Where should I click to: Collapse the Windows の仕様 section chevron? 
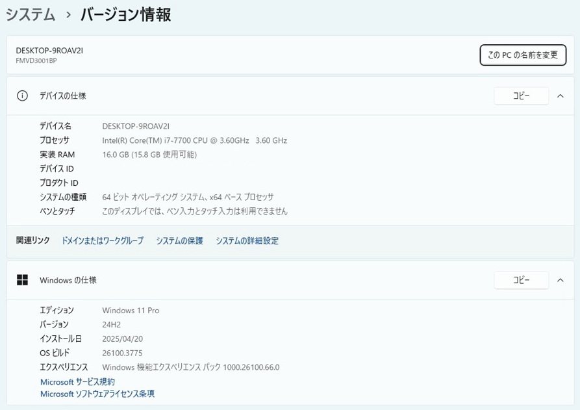561,280
